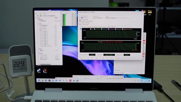This screenshot has height=102, width=181.
Task: Select the Temperatures tab
Action: pyautogui.click(x=83, y=27)
